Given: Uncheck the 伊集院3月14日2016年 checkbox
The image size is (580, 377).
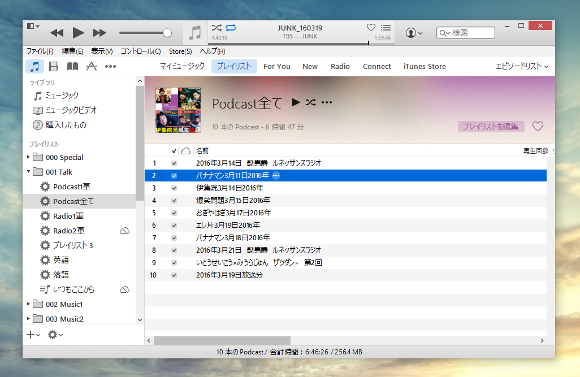Looking at the screenshot, I should [174, 188].
